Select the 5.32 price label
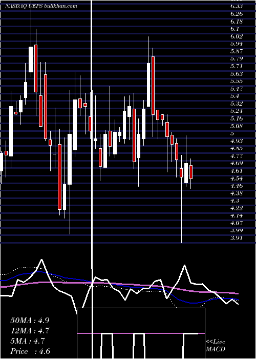The width and height of the screenshot is (256, 359). [x=237, y=104]
